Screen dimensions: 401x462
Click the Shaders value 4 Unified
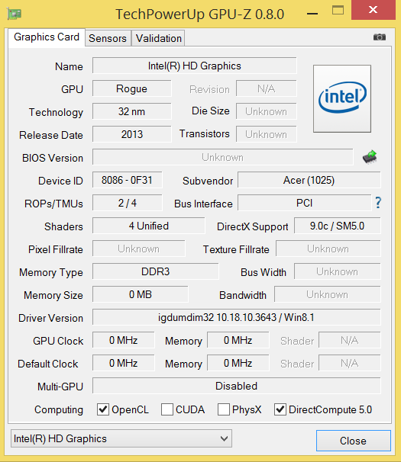pos(148,226)
